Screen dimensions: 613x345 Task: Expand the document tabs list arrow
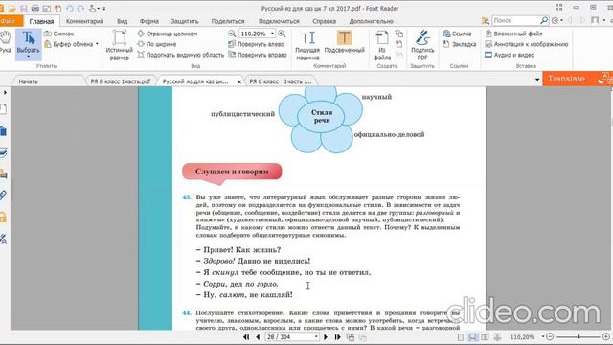(x=537, y=80)
